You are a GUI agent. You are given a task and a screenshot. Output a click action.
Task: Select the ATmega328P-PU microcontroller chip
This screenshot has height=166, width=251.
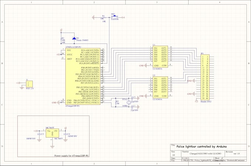tap(83, 76)
